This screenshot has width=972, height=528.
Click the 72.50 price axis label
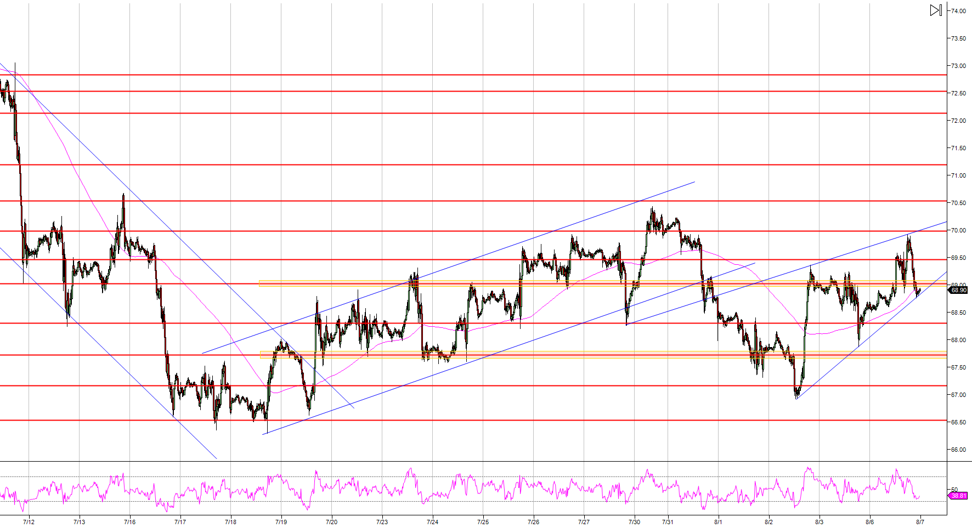(958, 93)
